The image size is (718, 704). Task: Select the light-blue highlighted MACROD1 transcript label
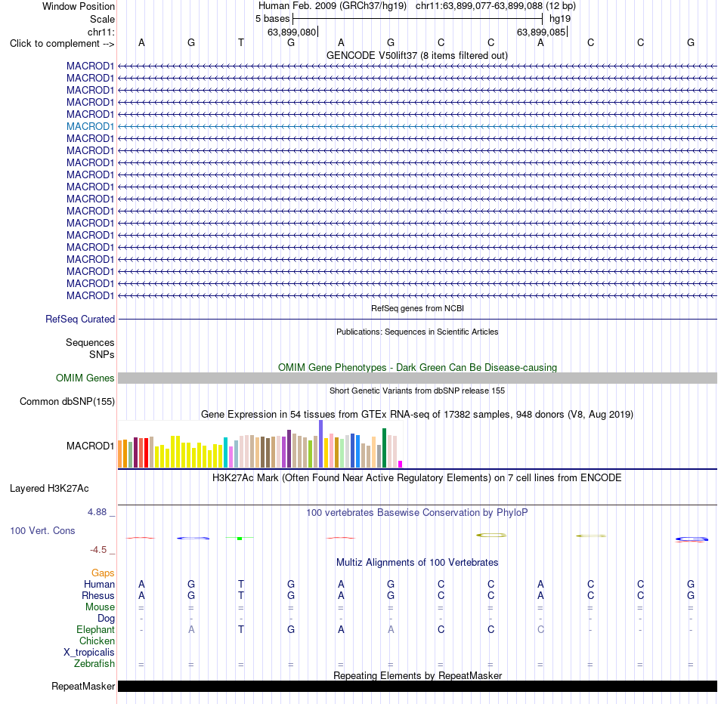(90, 126)
